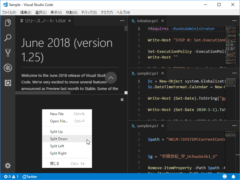Click line 5 Set-ExecutionPolicy in Initialize.ps1
Screen dimensions: 240x180
pos(186,51)
